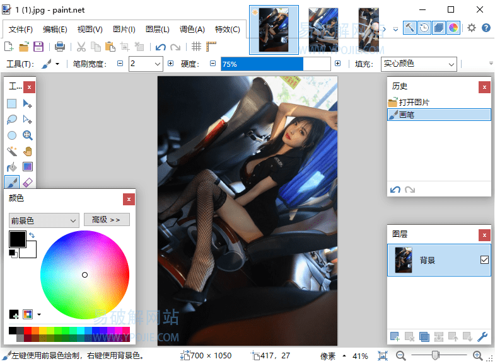
Task: Toggle pixel grid display
Action: (x=196, y=47)
